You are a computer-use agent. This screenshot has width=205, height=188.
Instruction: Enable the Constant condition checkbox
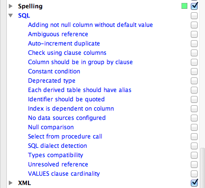(x=194, y=71)
